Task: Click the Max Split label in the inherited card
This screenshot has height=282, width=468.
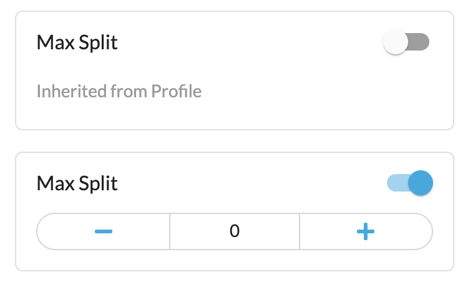Action: (77, 43)
